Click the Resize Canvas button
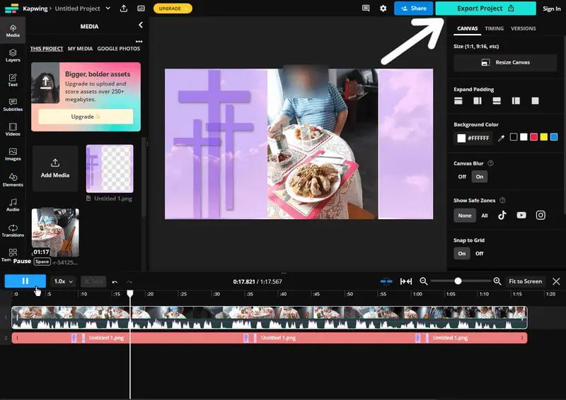566x400 pixels. (x=505, y=63)
